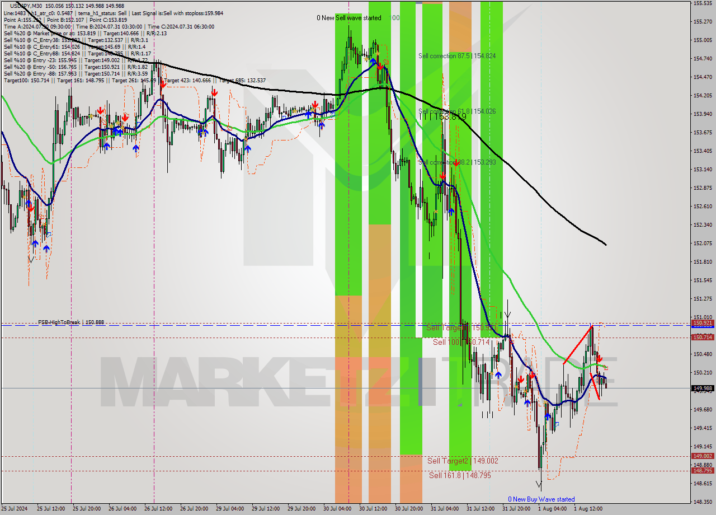Viewport: 716px width, 515px height.
Task: Click the '0 New Buy Wave started' label
Action: (x=541, y=499)
